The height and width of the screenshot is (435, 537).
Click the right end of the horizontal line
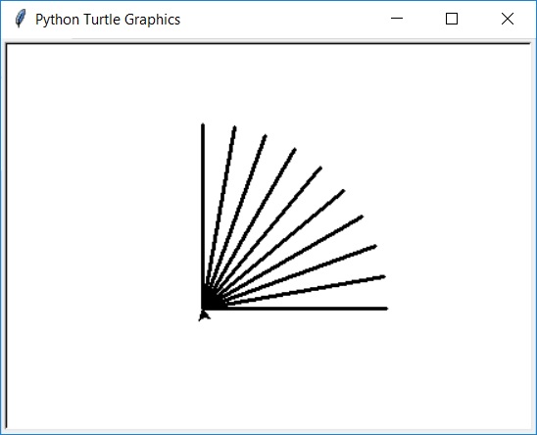point(386,309)
